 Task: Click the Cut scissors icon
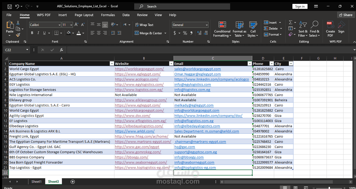18,23
